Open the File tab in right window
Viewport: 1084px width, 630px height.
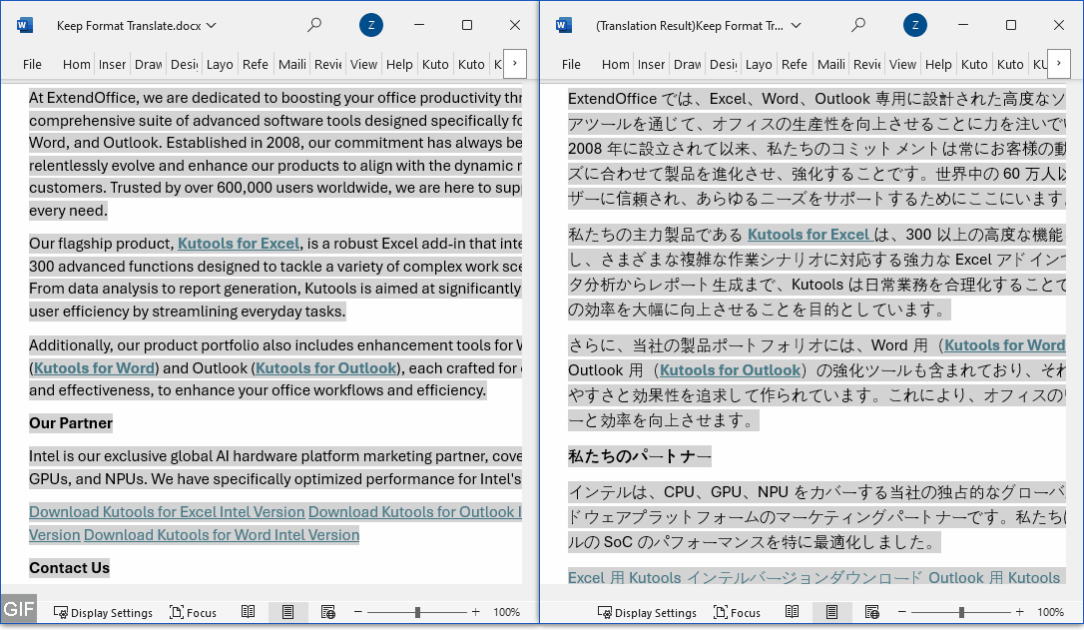(x=571, y=64)
